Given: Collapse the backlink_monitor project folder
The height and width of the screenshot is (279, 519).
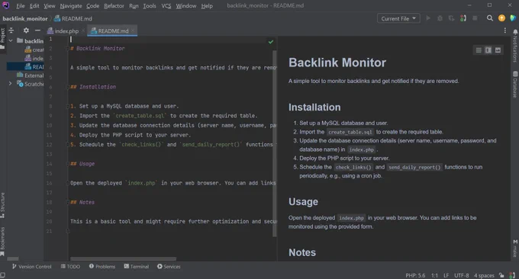Looking at the screenshot, I should point(11,40).
